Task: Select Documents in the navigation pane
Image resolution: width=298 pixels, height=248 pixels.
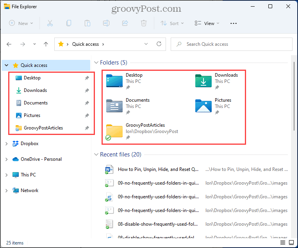Action: tap(36, 103)
